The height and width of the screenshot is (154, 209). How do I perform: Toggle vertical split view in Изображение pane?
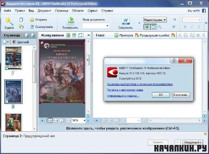61,121
